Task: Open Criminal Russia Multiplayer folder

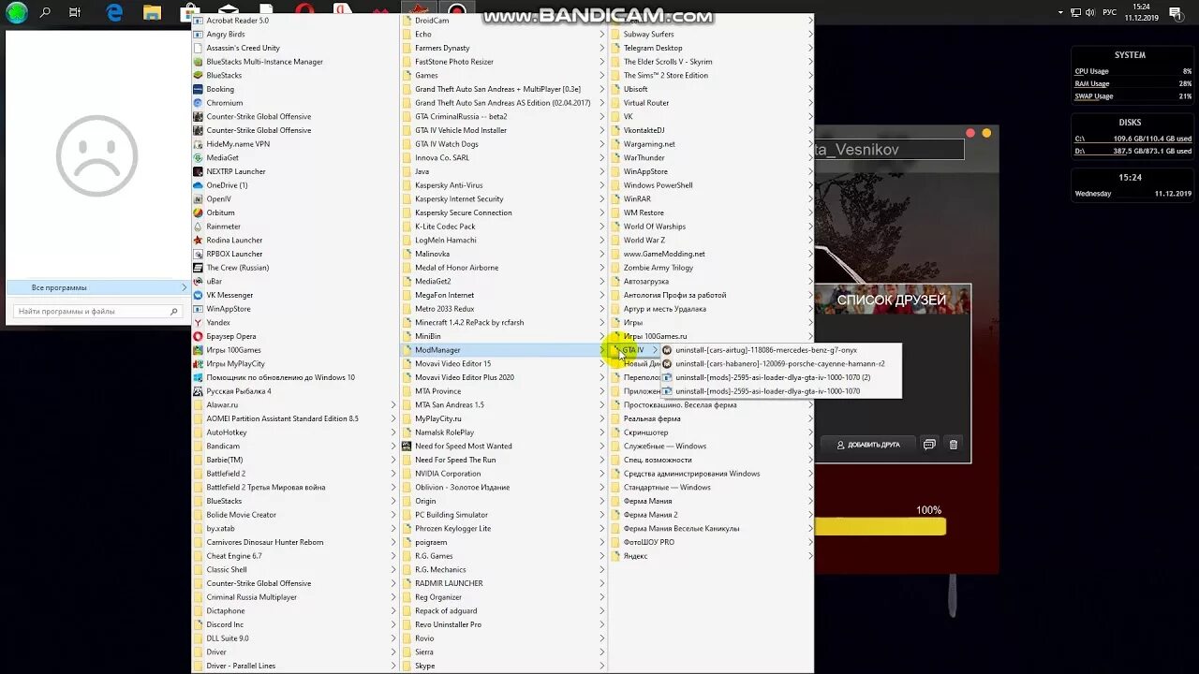Action: coord(294,597)
